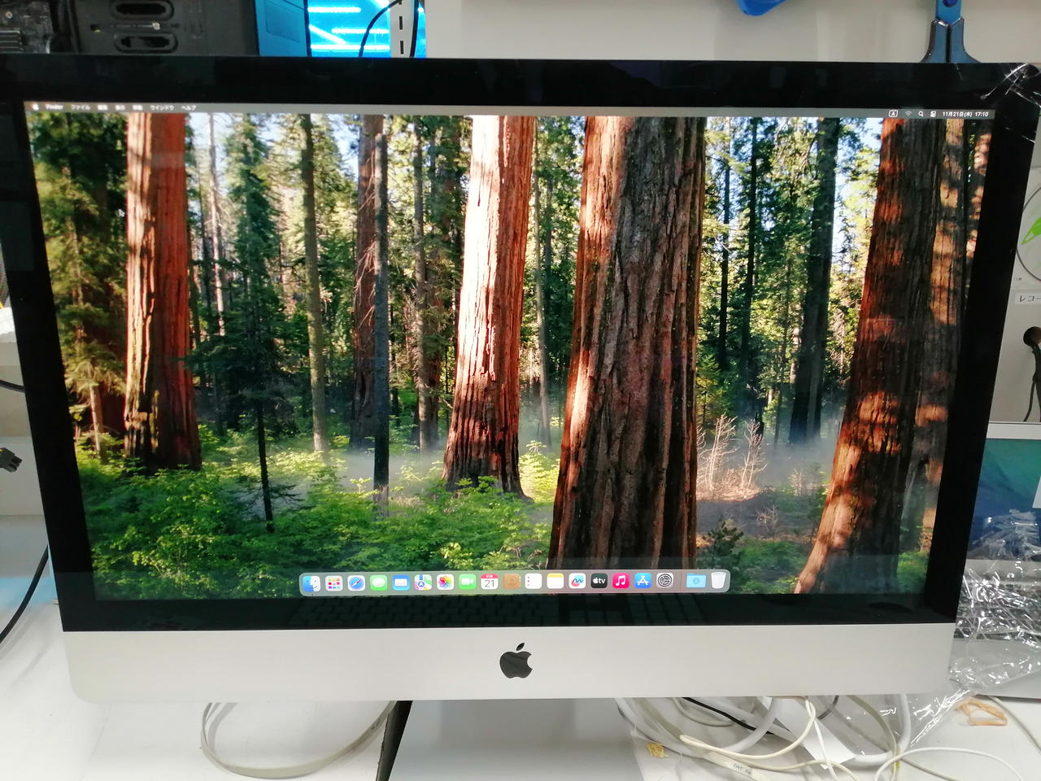The image size is (1041, 781).
Task: Click the date and time display
Action: [965, 114]
